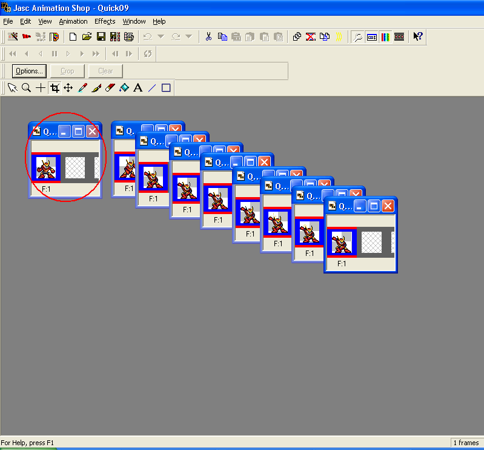Select the Shape rectangle tool
The height and width of the screenshot is (450, 484).
[166, 88]
